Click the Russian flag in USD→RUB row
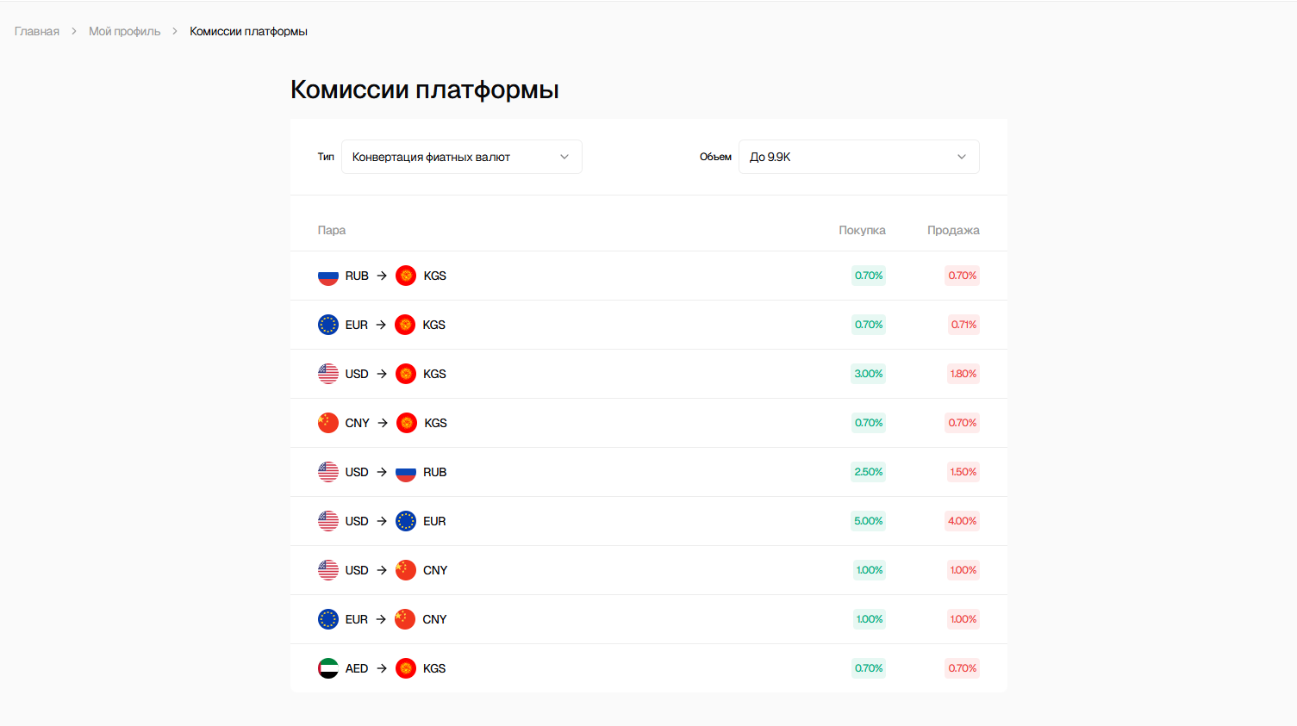This screenshot has height=726, width=1297. click(405, 472)
